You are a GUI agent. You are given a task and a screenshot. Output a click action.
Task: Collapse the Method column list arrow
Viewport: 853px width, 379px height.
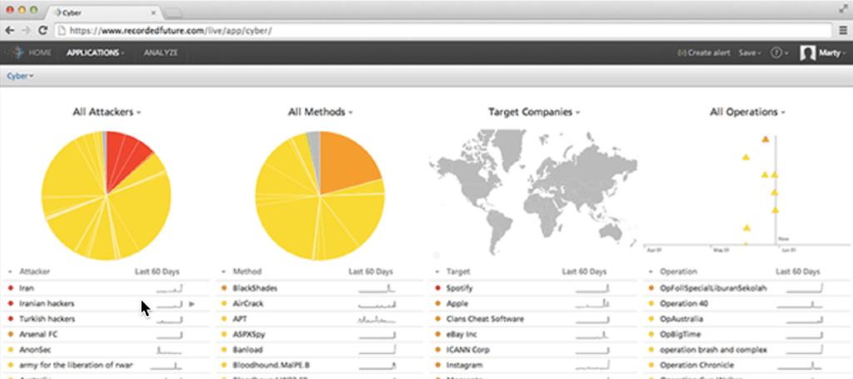click(224, 272)
